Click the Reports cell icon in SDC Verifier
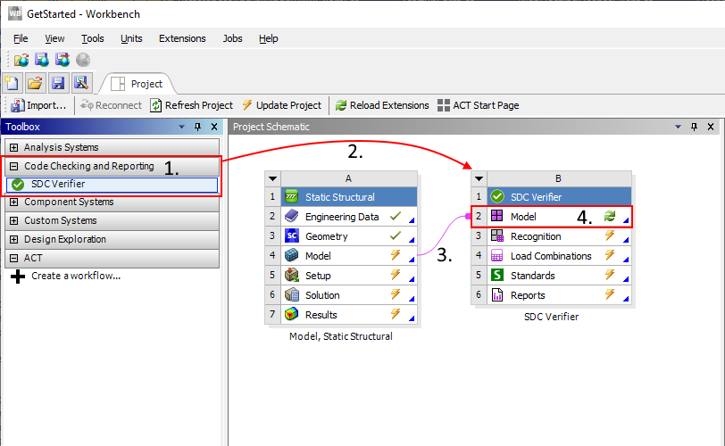Screen dimensions: 725x446 (x=497, y=295)
